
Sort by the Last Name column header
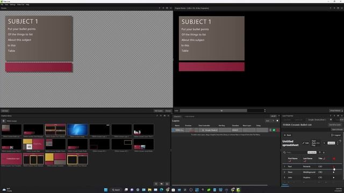click(307, 159)
